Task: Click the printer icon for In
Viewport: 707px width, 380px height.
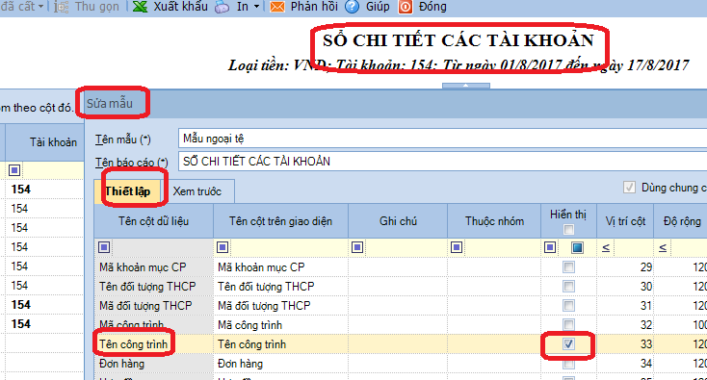Action: pyautogui.click(x=222, y=7)
